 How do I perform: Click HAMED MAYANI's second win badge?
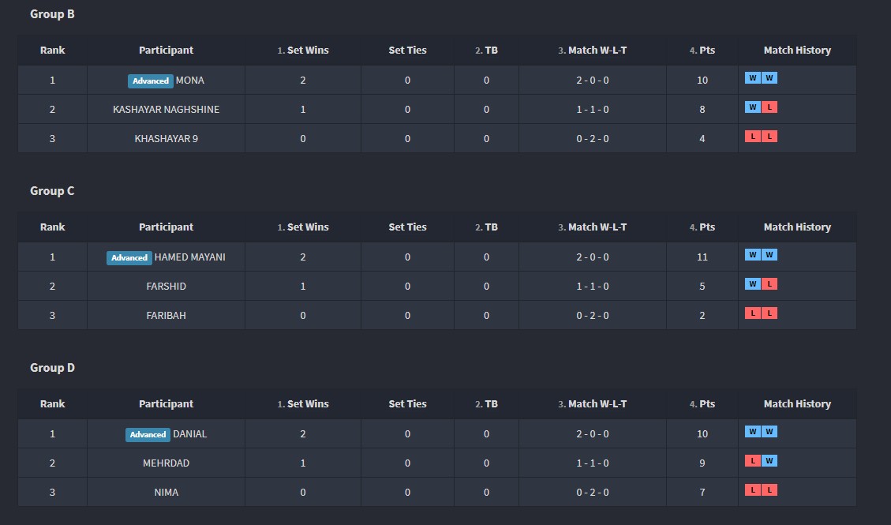coord(769,255)
